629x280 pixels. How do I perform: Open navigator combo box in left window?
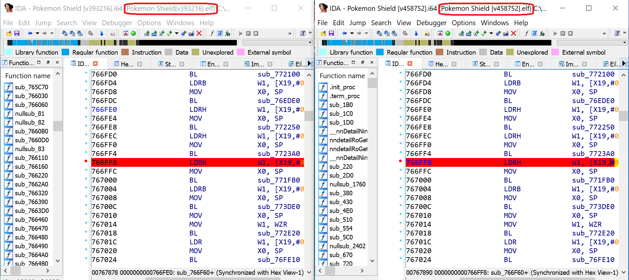point(277,43)
